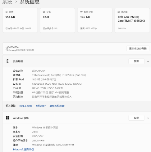Click the 系统类型 row label
This screenshot has height=152, width=151.
(18, 92)
